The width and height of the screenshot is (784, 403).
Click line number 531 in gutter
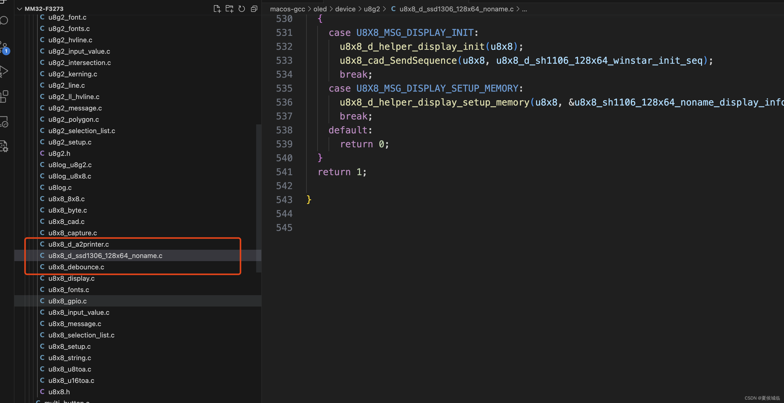[x=284, y=33]
